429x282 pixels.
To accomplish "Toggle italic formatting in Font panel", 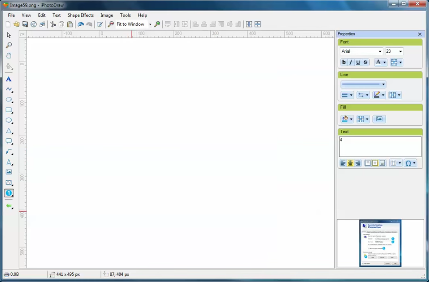I will coord(351,62).
